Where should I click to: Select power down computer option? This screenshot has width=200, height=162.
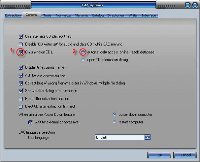tap(114, 114)
